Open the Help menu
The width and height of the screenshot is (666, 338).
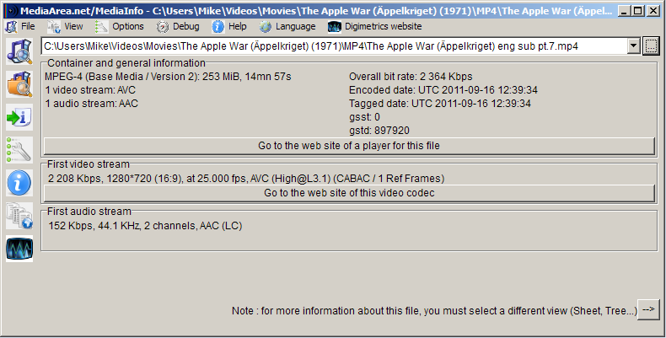point(229,26)
